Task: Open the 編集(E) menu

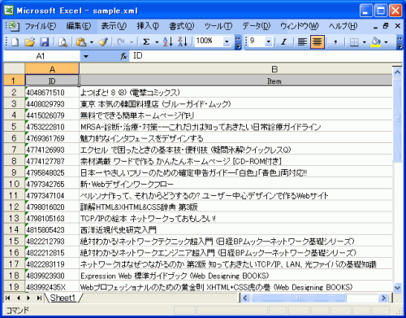Action: pyautogui.click(x=79, y=26)
